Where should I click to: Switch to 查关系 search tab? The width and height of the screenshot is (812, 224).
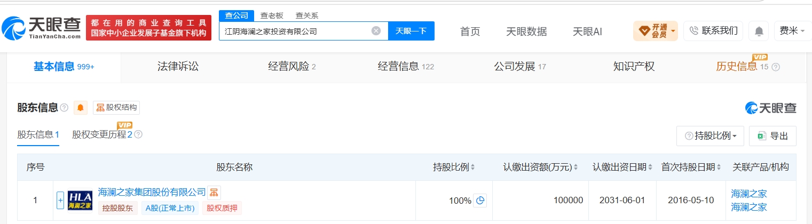point(307,15)
